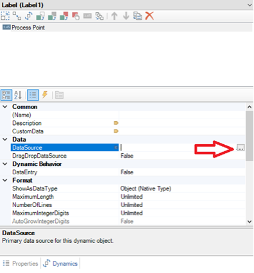Viewport: 254px width, 273px height.
Task: Move selected dynamic down with down arrow
Action: pyautogui.click(x=126, y=16)
